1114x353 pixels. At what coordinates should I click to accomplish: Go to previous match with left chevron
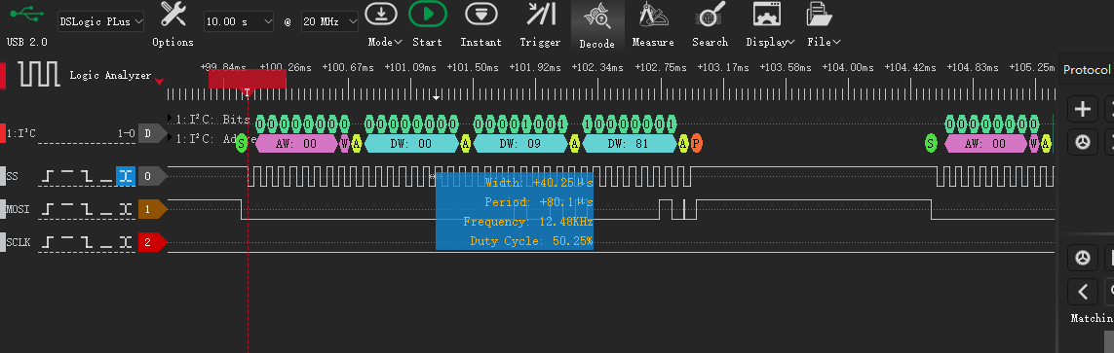click(1083, 292)
